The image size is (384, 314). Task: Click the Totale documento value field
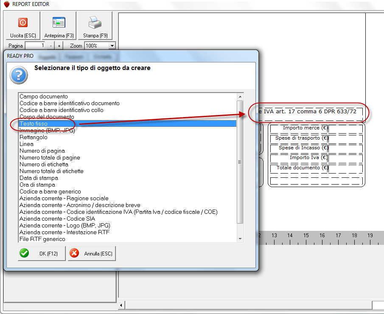(x=345, y=168)
